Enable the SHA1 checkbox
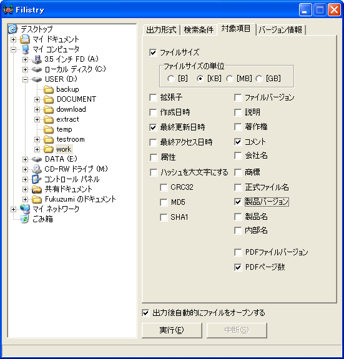Viewport: 344px width, 359px height. pyautogui.click(x=164, y=217)
